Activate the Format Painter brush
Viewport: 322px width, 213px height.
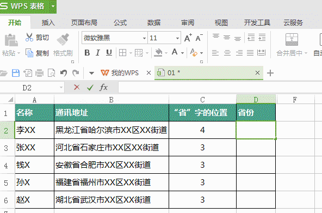coord(63,39)
